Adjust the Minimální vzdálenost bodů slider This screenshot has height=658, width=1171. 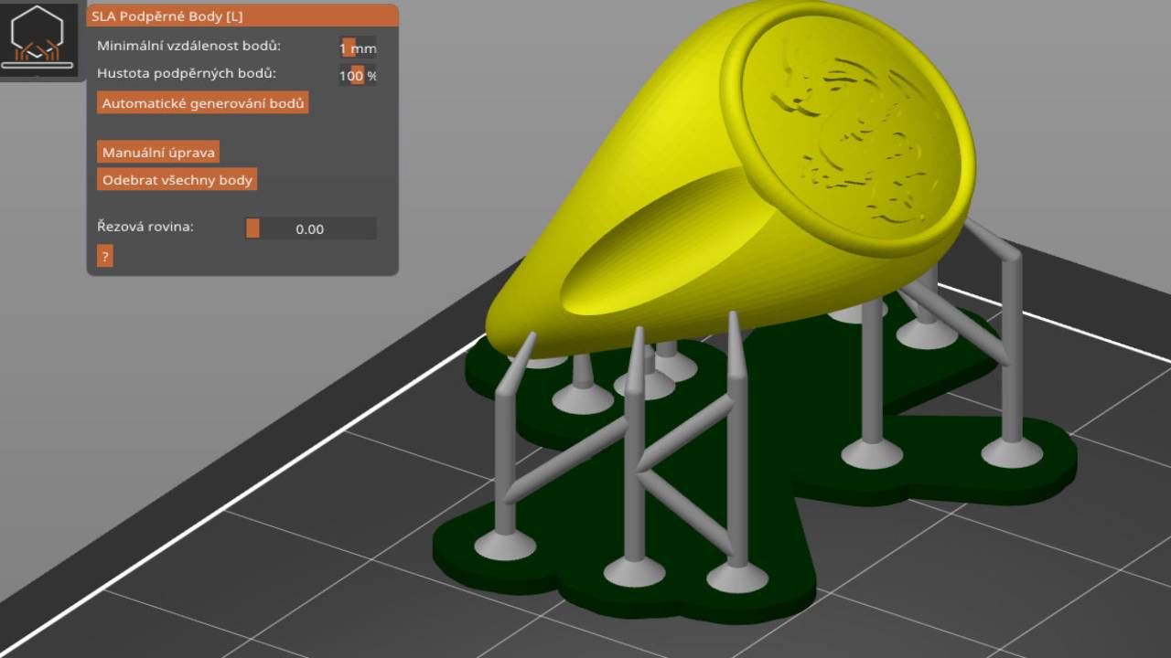tap(357, 48)
